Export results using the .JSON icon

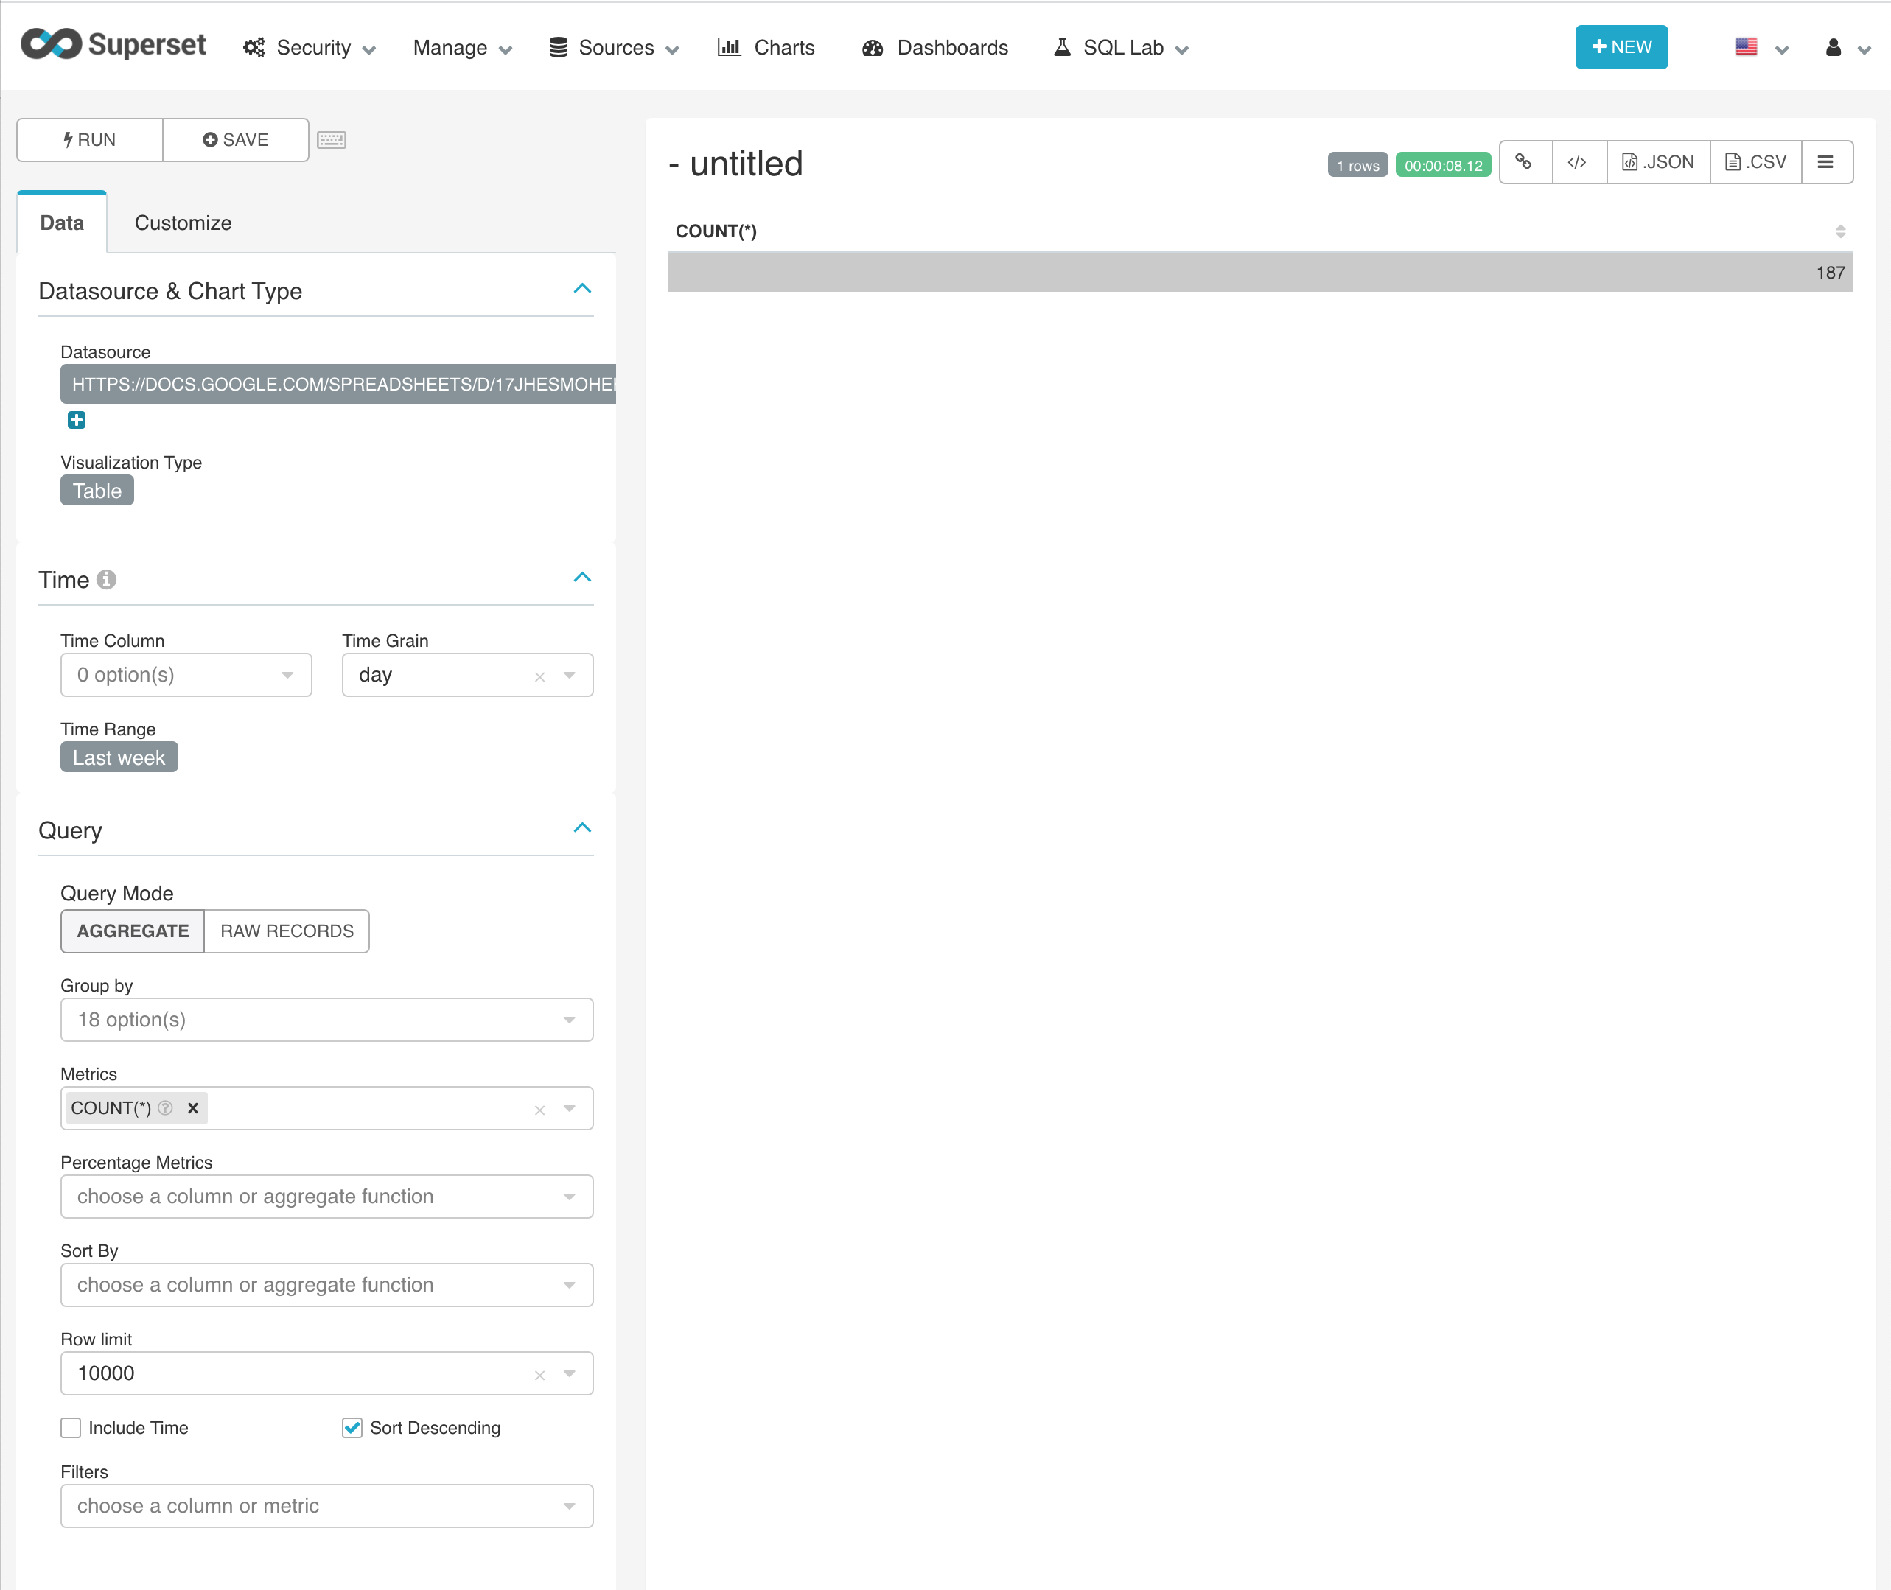[1657, 162]
